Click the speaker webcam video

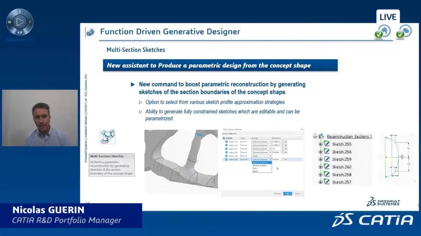pos(40,118)
